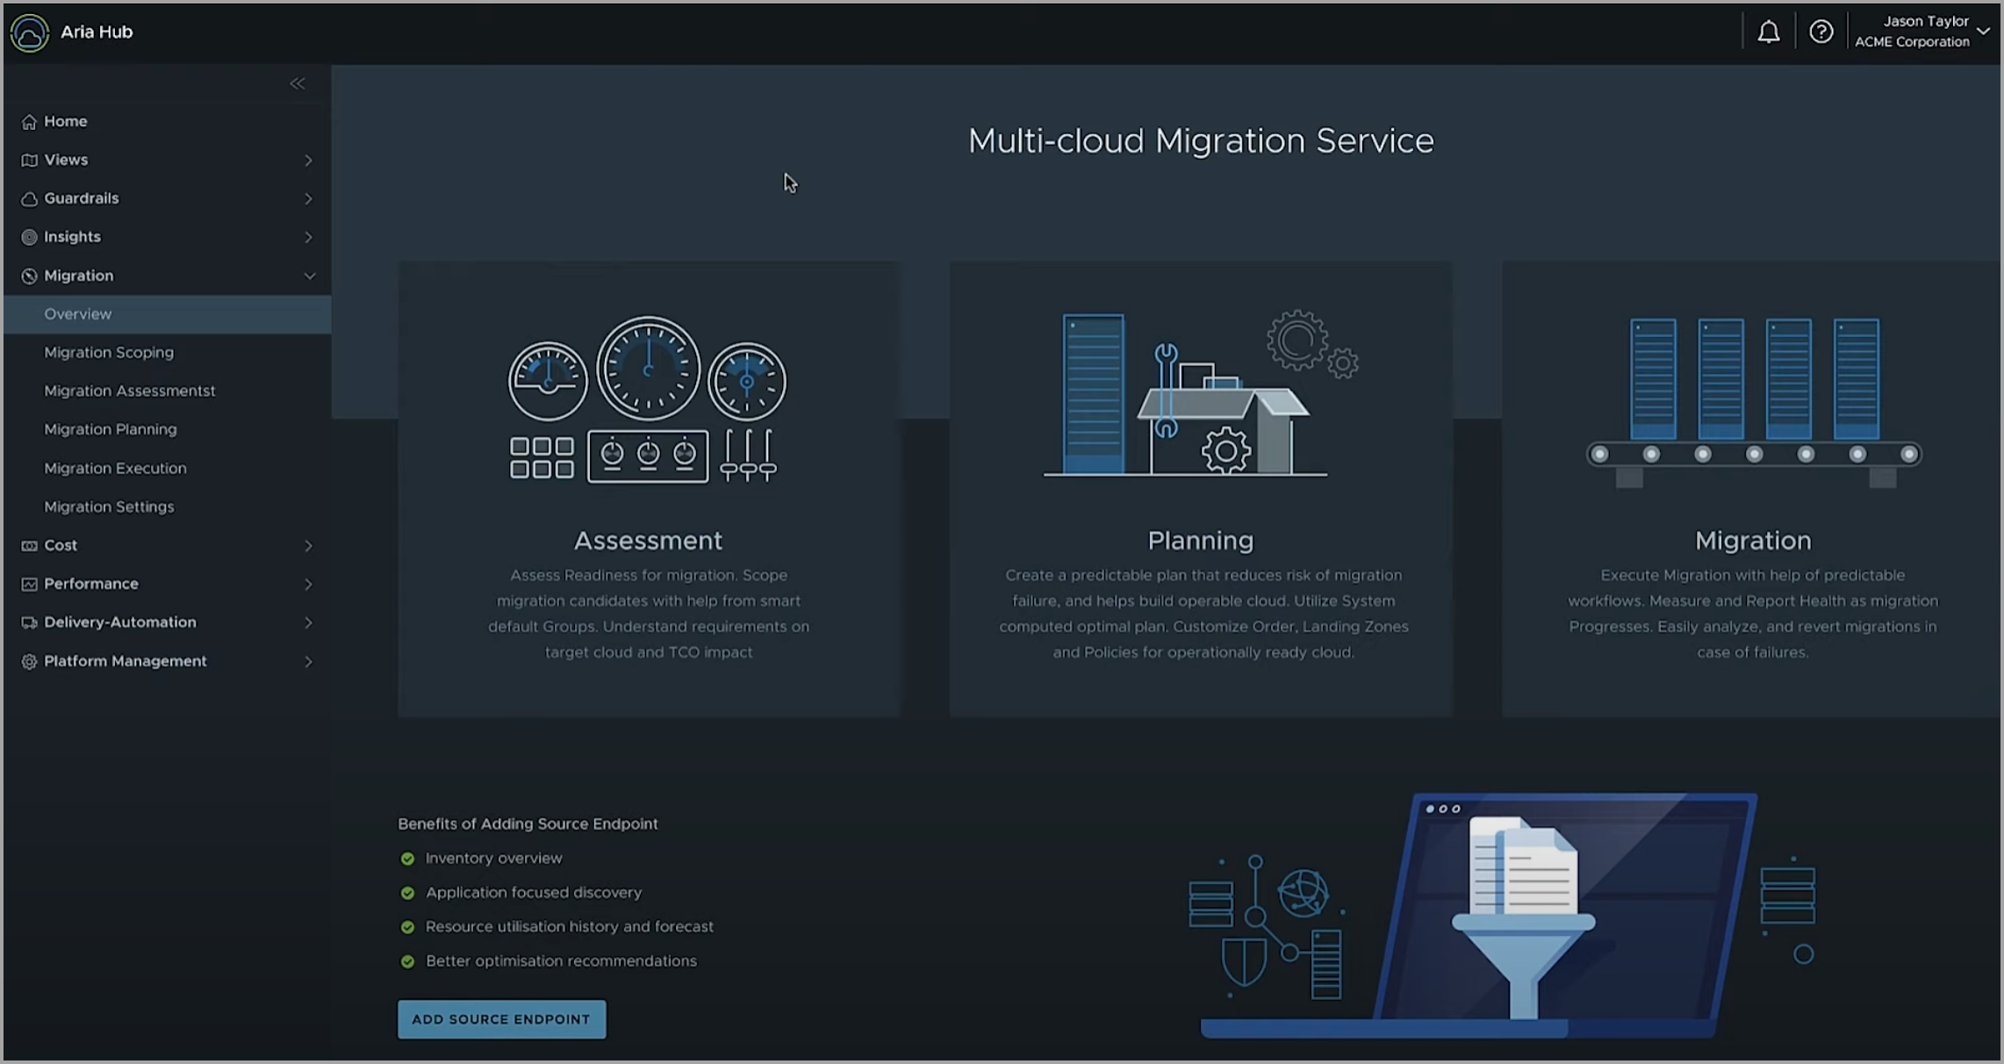Click the Guardrails cloud icon
Viewport: 2004px width, 1064px height.
click(x=29, y=199)
